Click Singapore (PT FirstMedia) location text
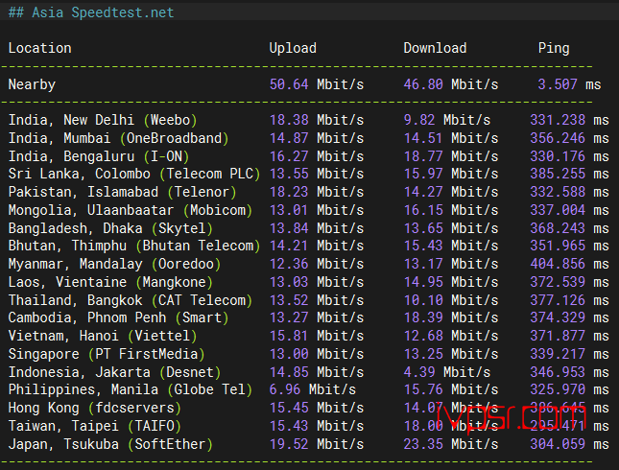The image size is (619, 470). click(107, 354)
